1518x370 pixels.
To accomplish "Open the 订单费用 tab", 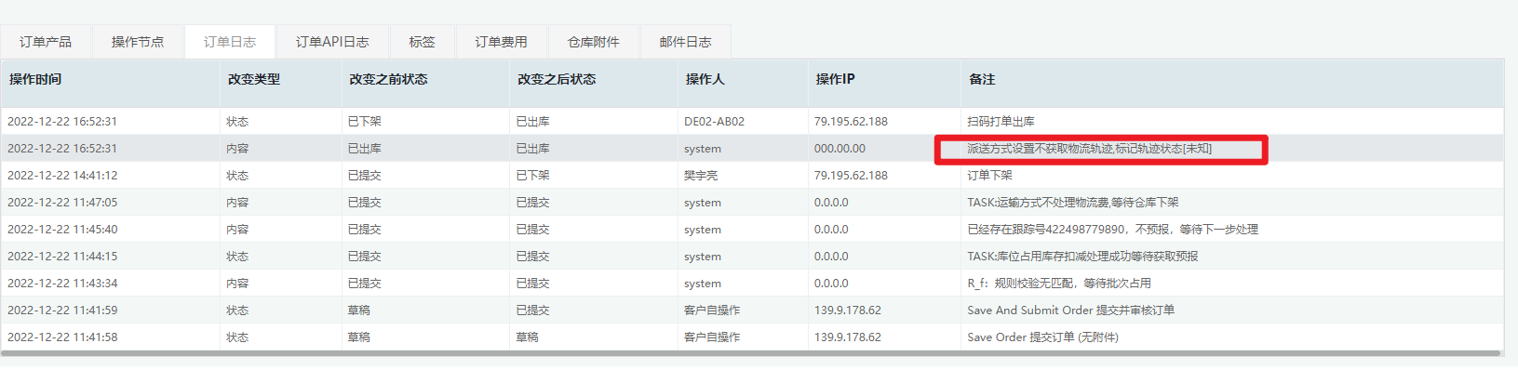I will pos(501,42).
